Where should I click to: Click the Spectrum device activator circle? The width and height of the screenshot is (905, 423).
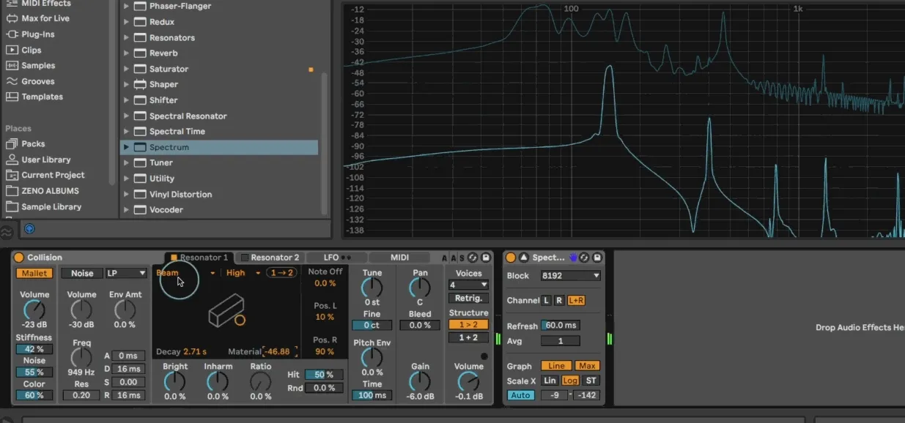511,258
